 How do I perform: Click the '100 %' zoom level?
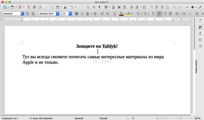tap(197, 118)
